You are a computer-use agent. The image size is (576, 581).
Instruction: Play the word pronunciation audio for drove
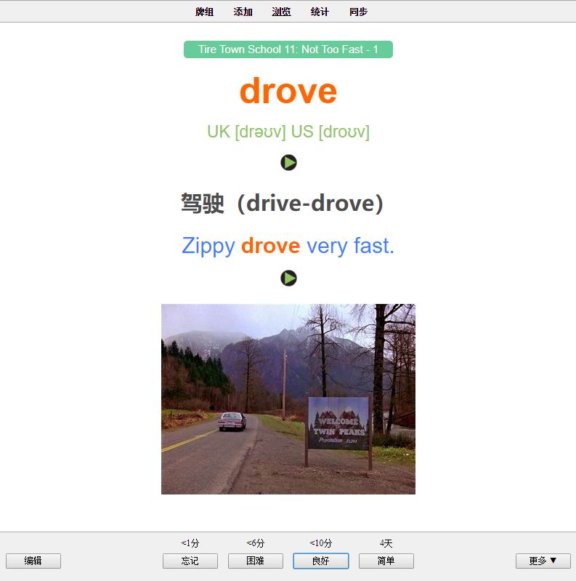click(288, 162)
